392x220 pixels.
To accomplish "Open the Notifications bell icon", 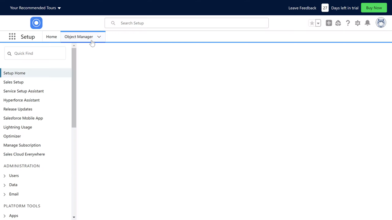I will coord(367,23).
